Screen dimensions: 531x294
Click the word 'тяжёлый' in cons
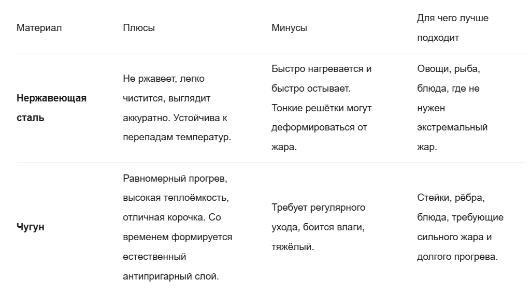[x=292, y=247]
